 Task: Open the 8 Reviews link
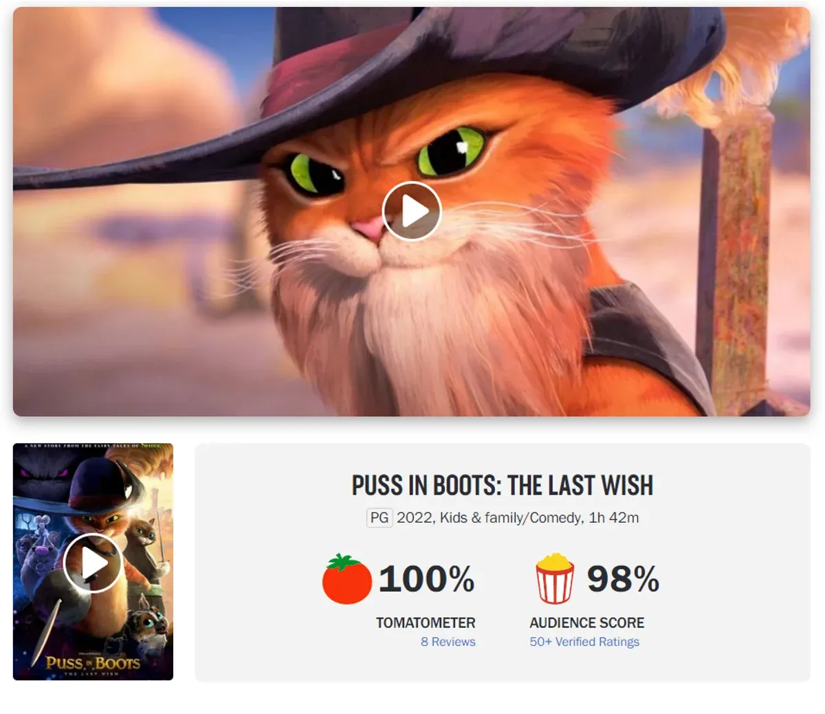coord(448,642)
